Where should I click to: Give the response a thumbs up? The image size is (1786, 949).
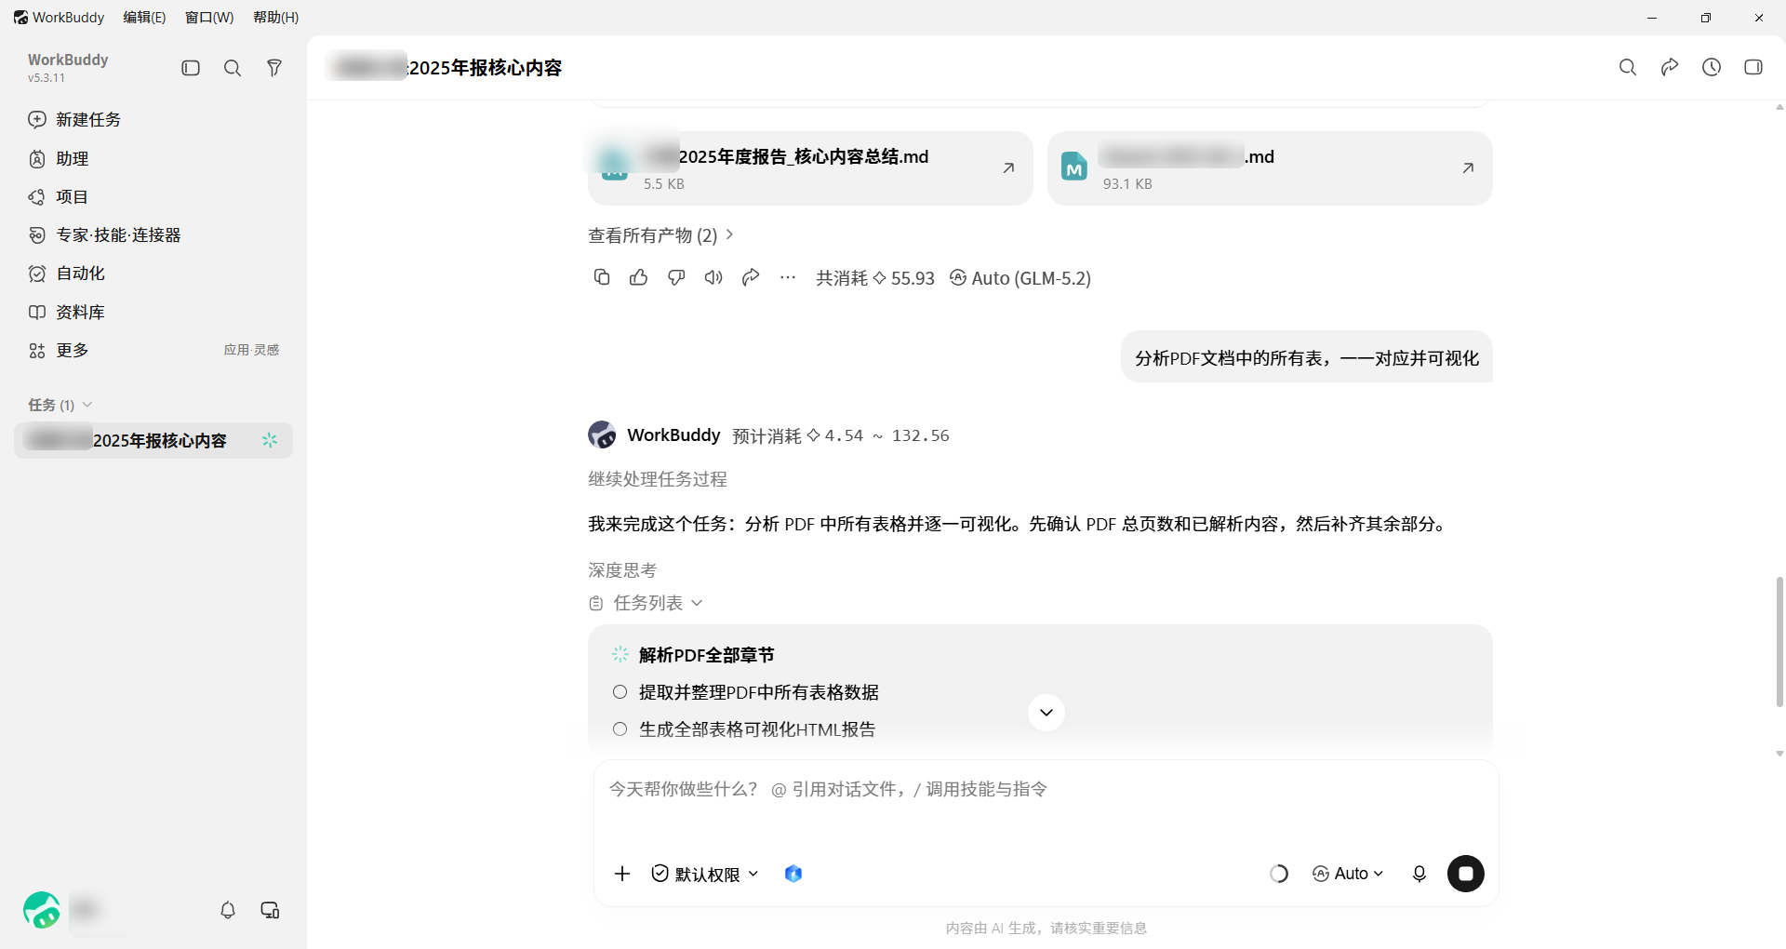coord(639,277)
